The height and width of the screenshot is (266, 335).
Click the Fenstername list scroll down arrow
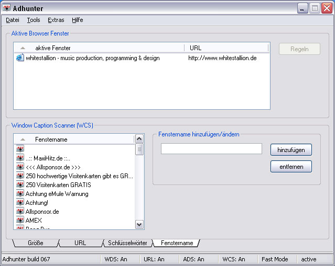click(x=139, y=224)
